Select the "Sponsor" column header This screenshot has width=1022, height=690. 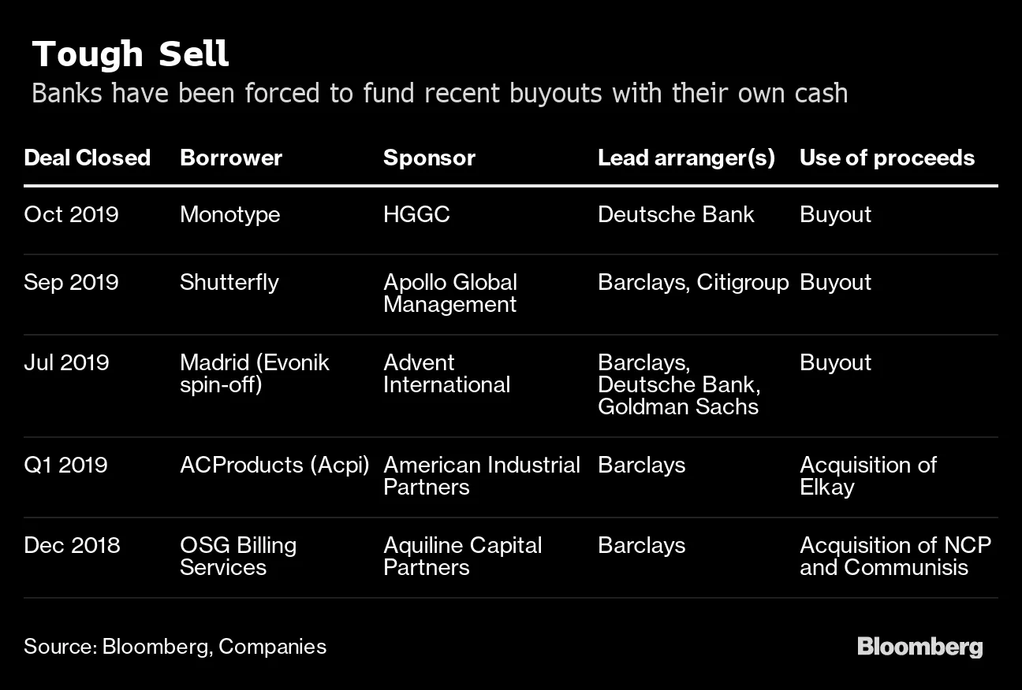coord(429,158)
